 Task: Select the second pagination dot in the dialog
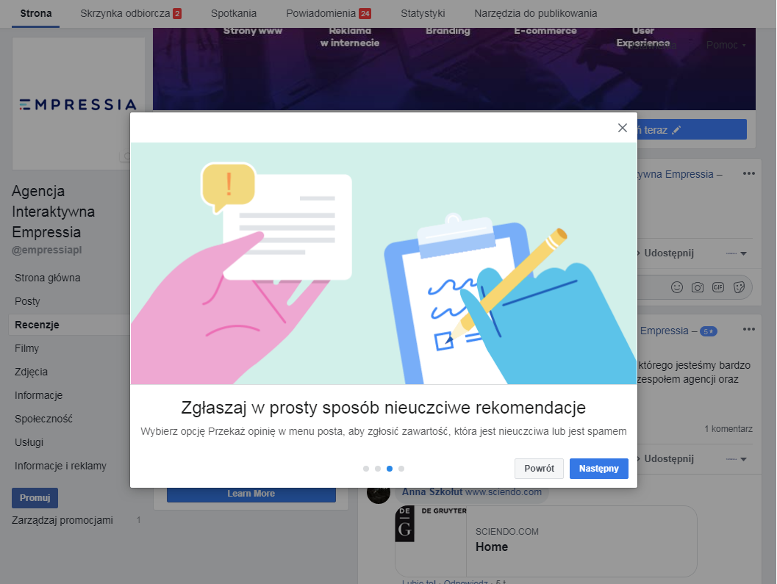click(378, 469)
